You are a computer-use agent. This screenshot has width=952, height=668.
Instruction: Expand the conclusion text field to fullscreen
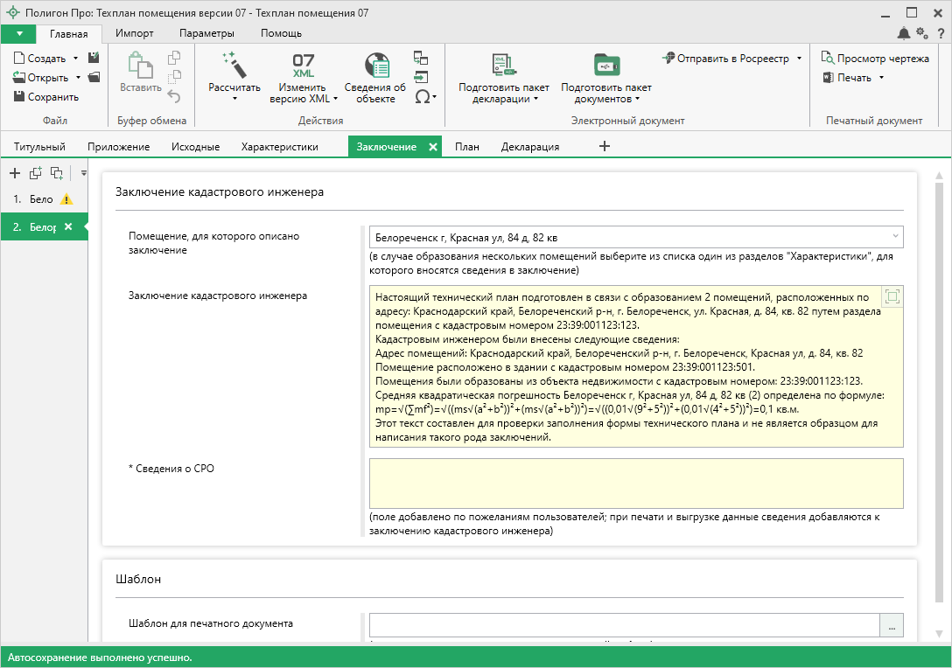tap(892, 297)
